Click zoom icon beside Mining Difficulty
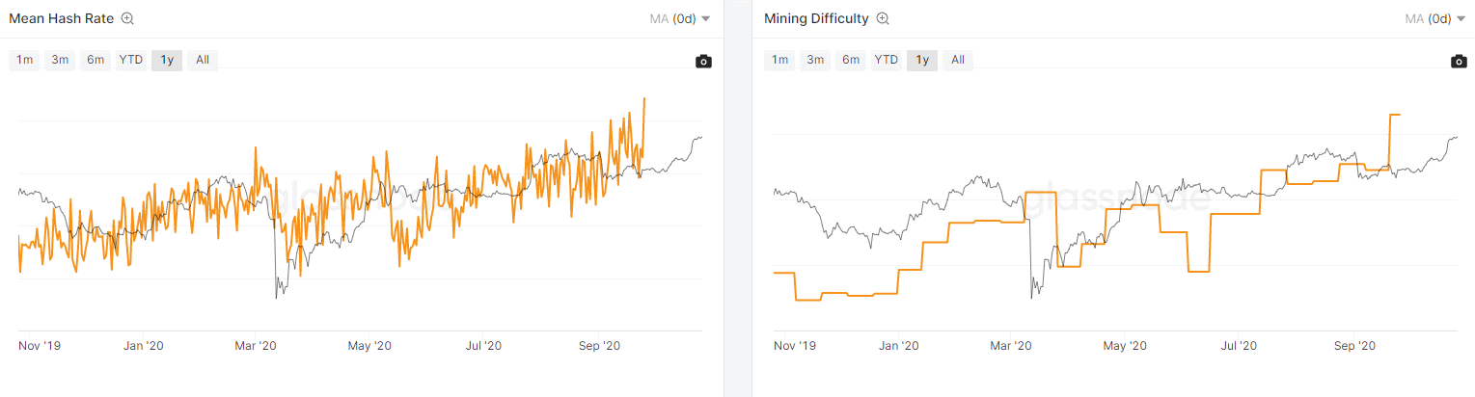The image size is (1475, 397). [x=883, y=18]
